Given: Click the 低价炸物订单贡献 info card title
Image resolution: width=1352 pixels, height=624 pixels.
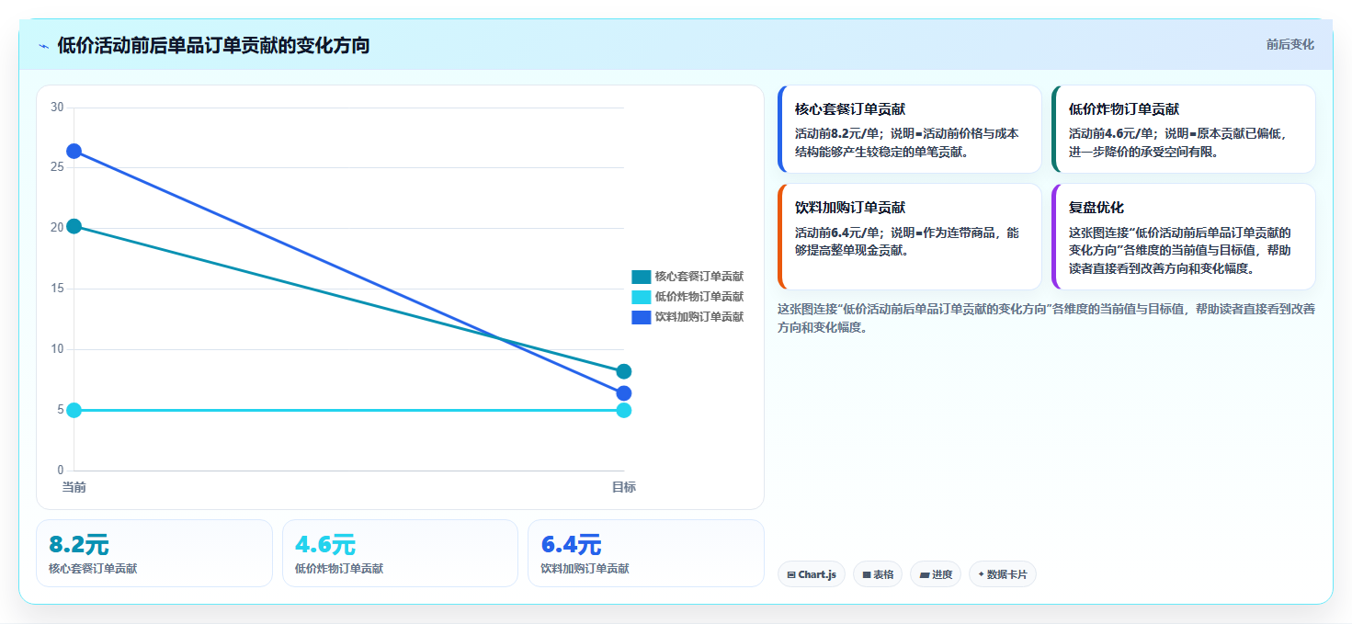Looking at the screenshot, I should [1124, 109].
